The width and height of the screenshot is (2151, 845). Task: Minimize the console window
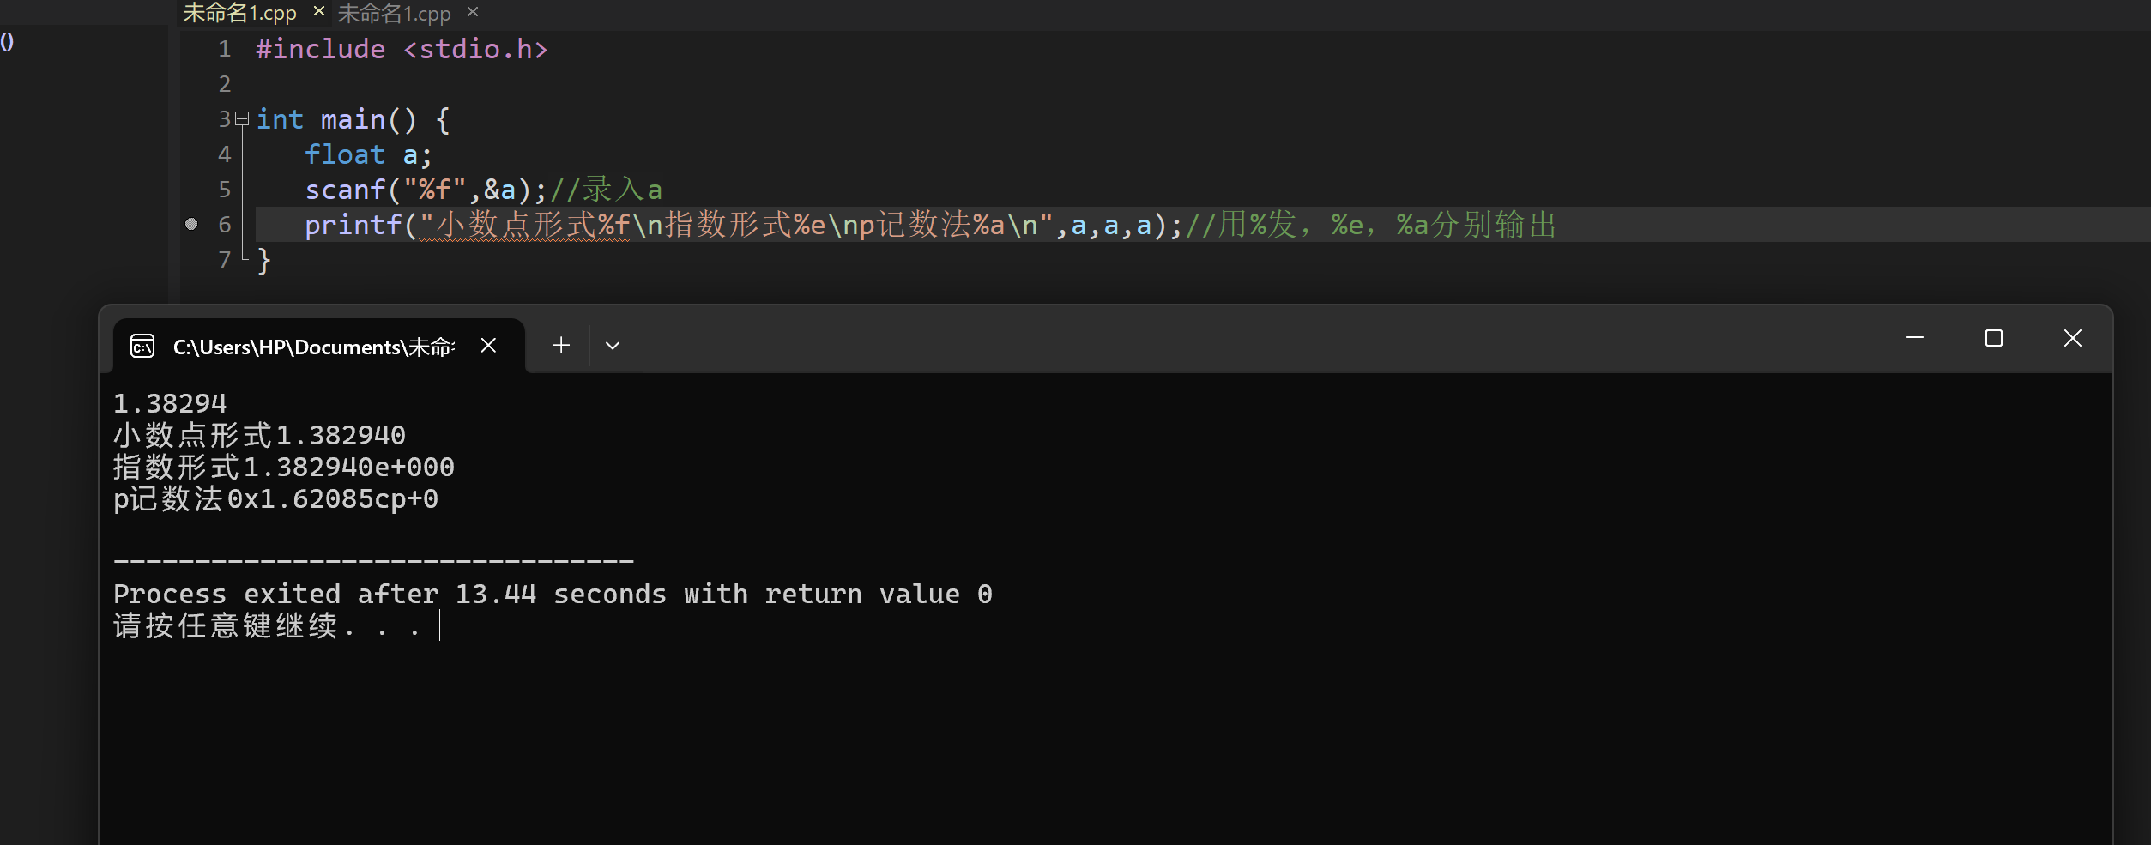point(1915,338)
